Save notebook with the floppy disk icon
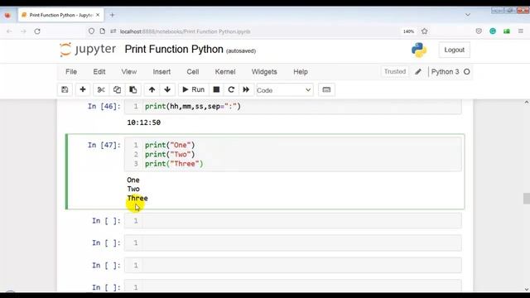Screen dimensions: 530x298 click(x=65, y=90)
